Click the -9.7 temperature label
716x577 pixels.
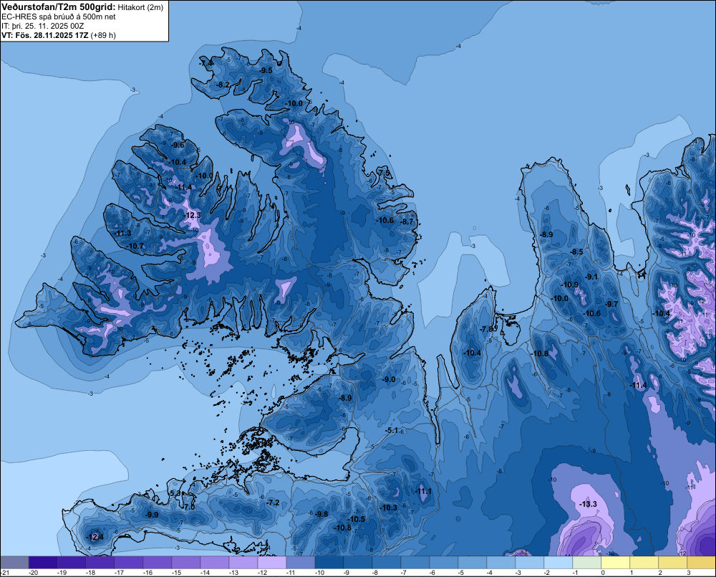[x=611, y=304]
